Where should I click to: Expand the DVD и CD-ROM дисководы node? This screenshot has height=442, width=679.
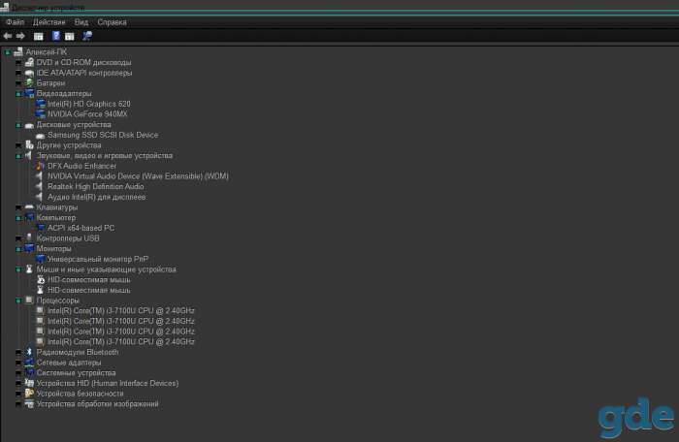click(18, 63)
